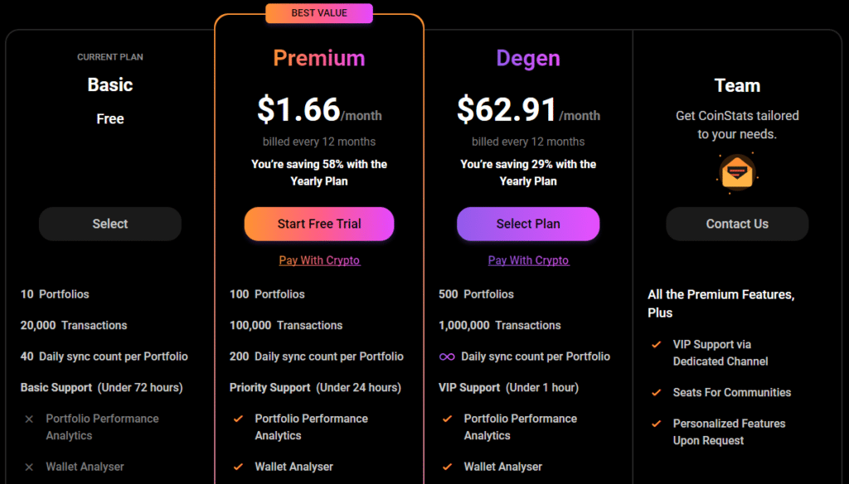This screenshot has height=484, width=849.
Task: Click the X icon beside Basic Wallet Analyser
Action: (x=29, y=467)
